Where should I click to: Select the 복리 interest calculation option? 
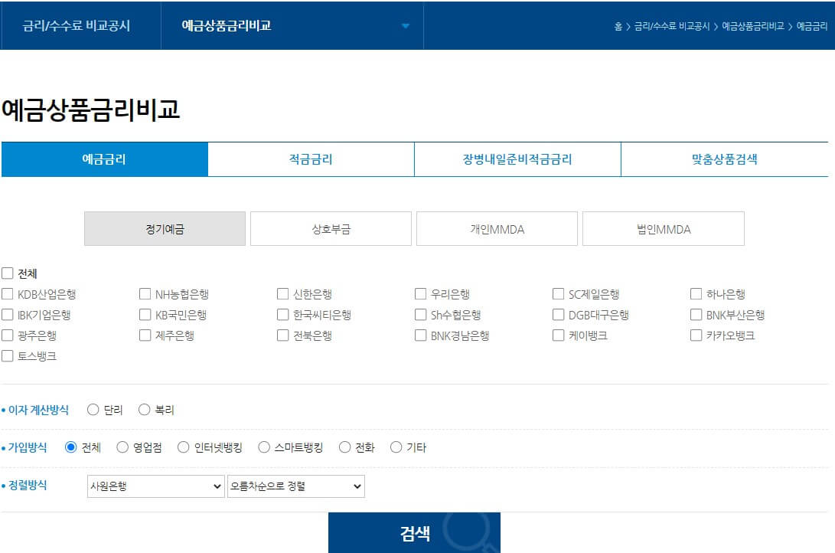[x=144, y=410]
